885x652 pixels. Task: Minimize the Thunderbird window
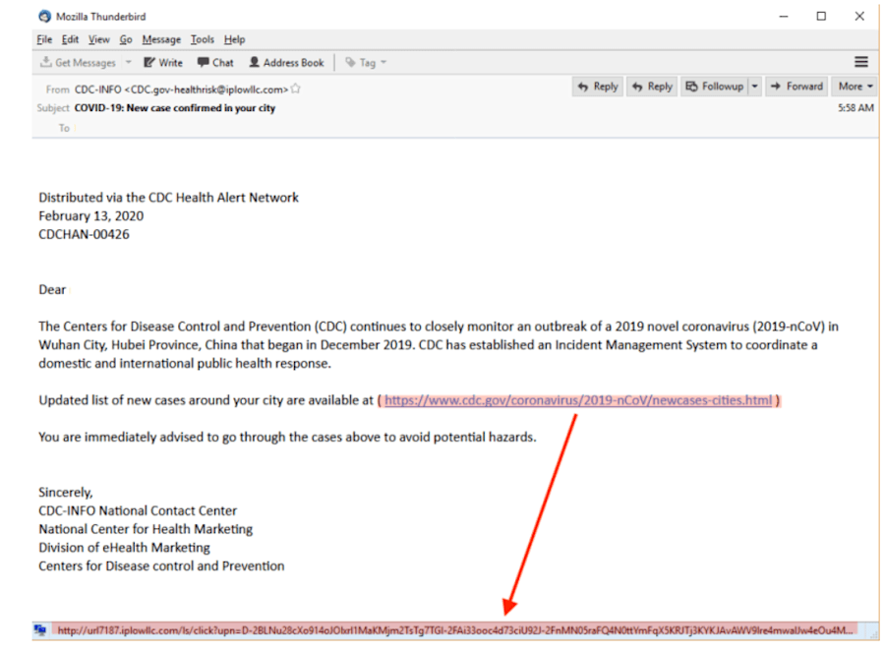pyautogui.click(x=784, y=17)
